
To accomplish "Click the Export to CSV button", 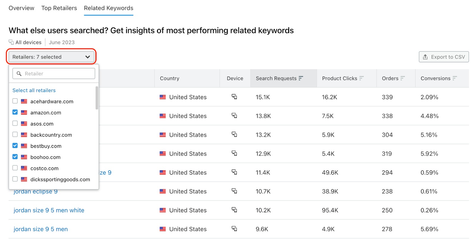I will point(444,57).
